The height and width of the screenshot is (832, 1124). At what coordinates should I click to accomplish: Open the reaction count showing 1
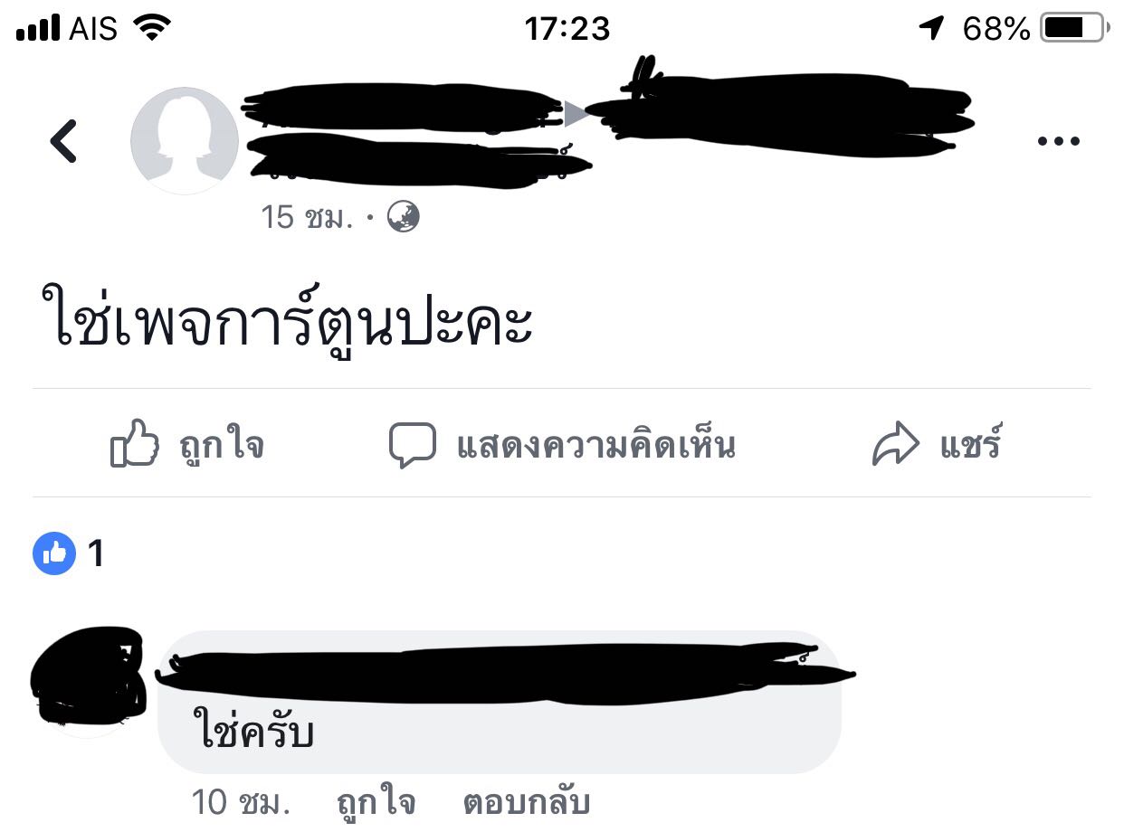[x=96, y=553]
